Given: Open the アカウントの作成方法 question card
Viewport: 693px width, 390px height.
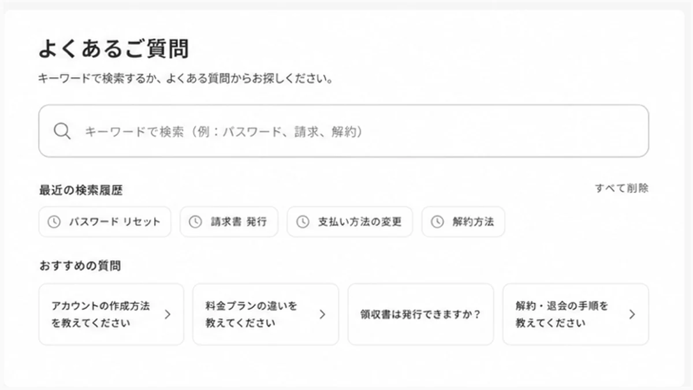Looking at the screenshot, I should tap(111, 314).
